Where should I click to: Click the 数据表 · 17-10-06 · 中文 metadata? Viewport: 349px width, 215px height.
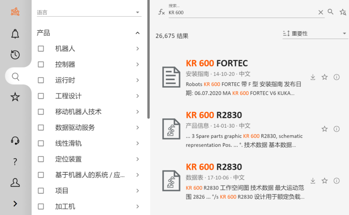tap(215, 178)
